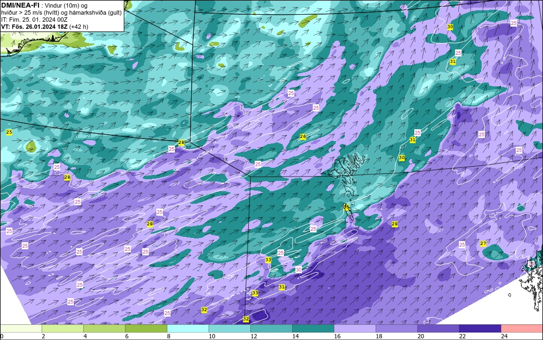Click the 14–16 m/s dark teal legend swatch

pos(313,329)
